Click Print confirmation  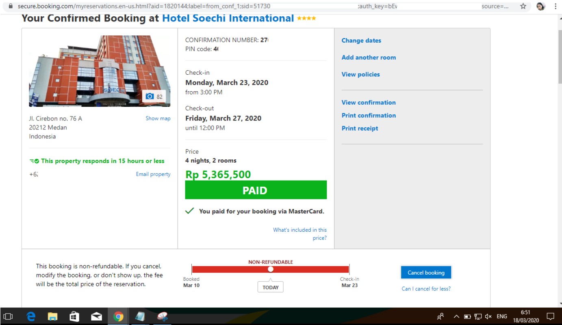click(x=369, y=116)
